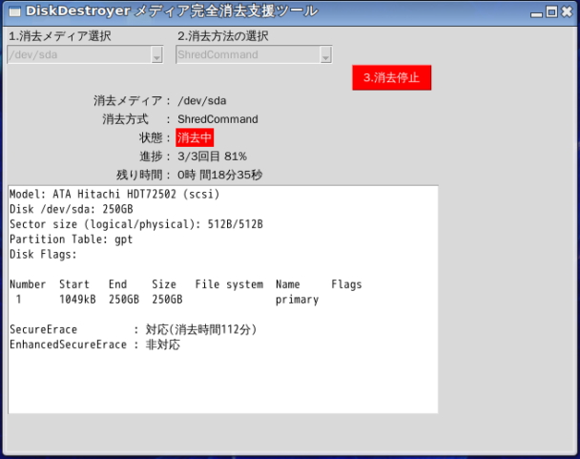Click the EnhancedSecureErace 非対応 line
The height and width of the screenshot is (459, 580).
(94, 344)
